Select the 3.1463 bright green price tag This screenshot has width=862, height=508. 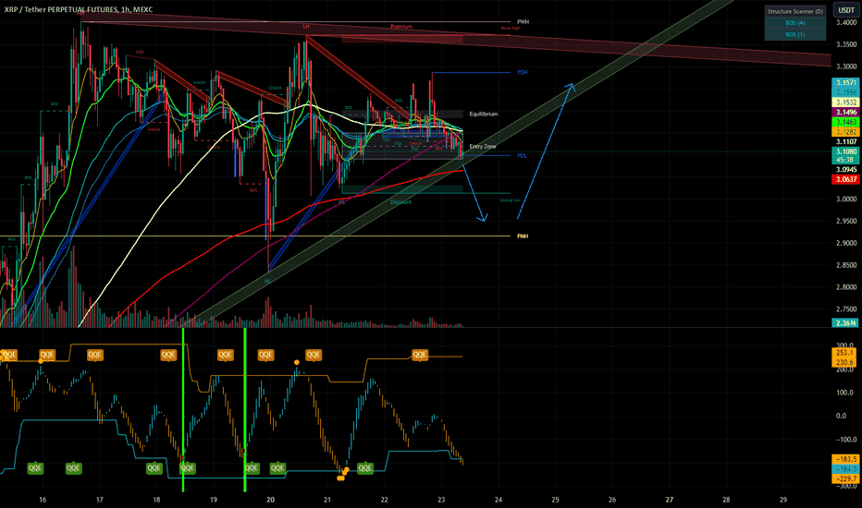click(846, 122)
